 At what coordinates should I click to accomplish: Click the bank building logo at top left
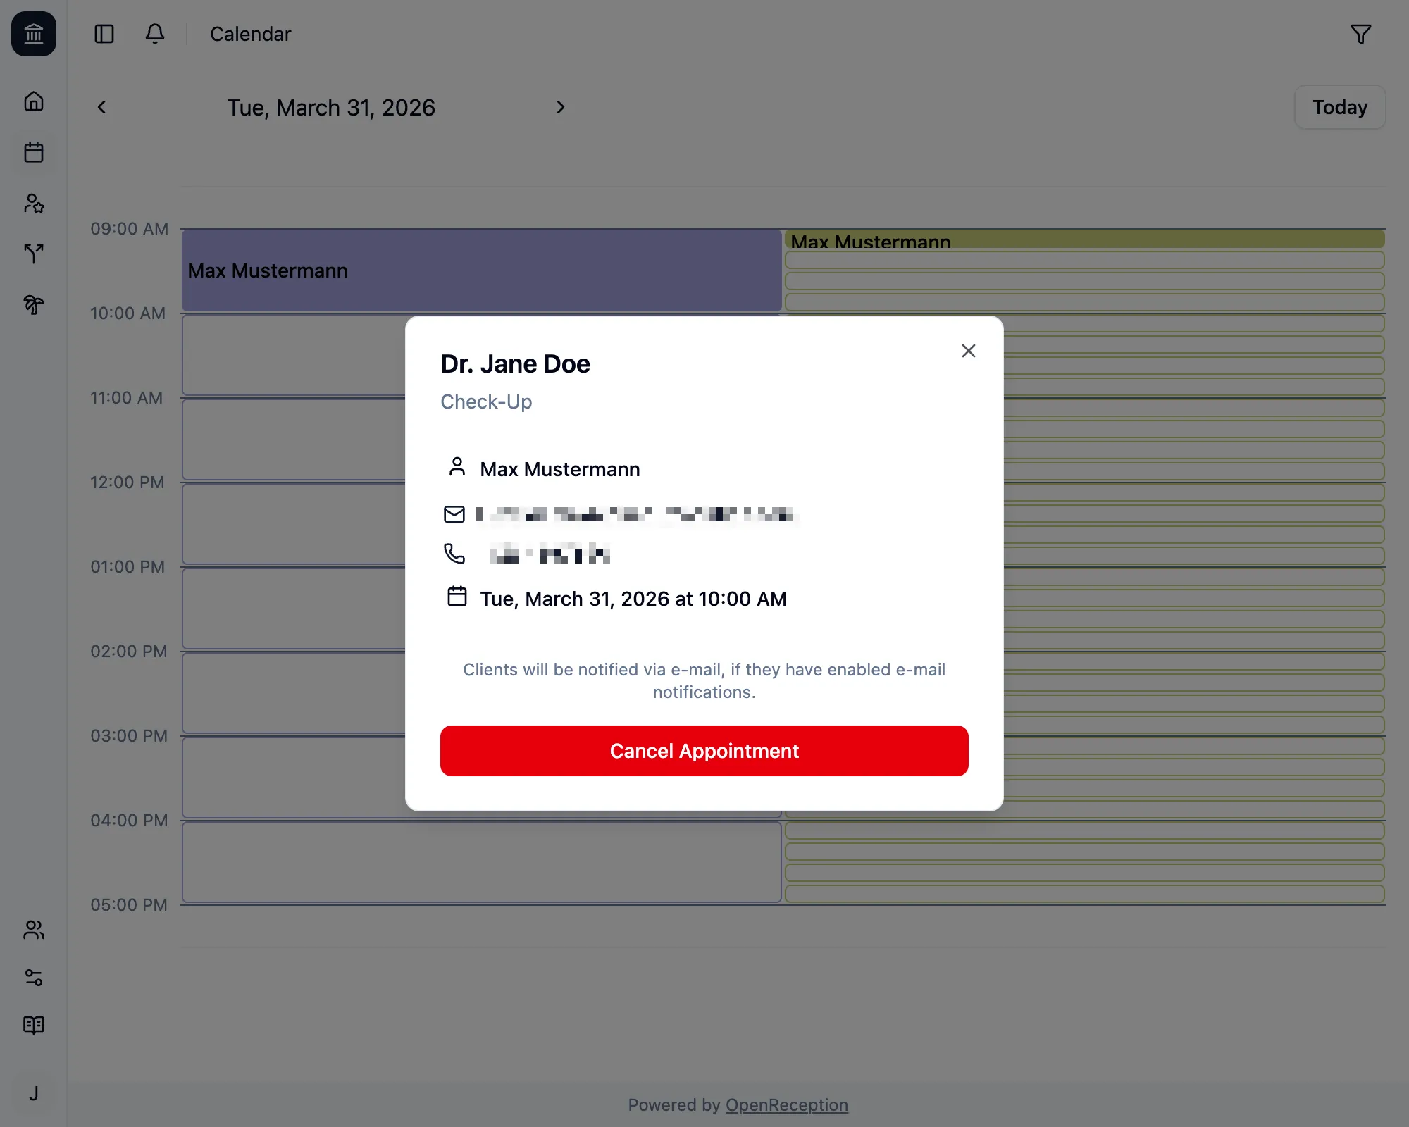33,34
